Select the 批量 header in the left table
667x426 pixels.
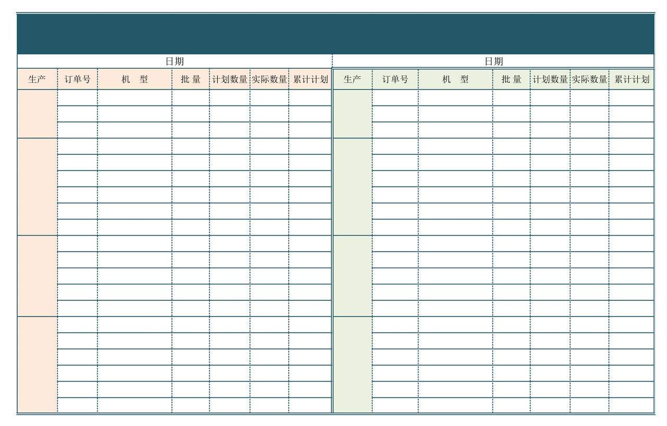191,79
